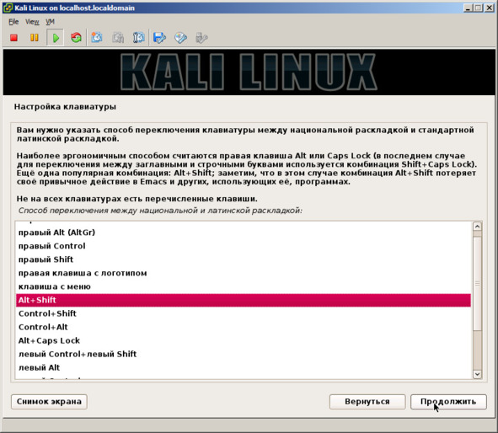The image size is (498, 433).
Task: Click the list scrollbar thumb
Action: pyautogui.click(x=477, y=284)
